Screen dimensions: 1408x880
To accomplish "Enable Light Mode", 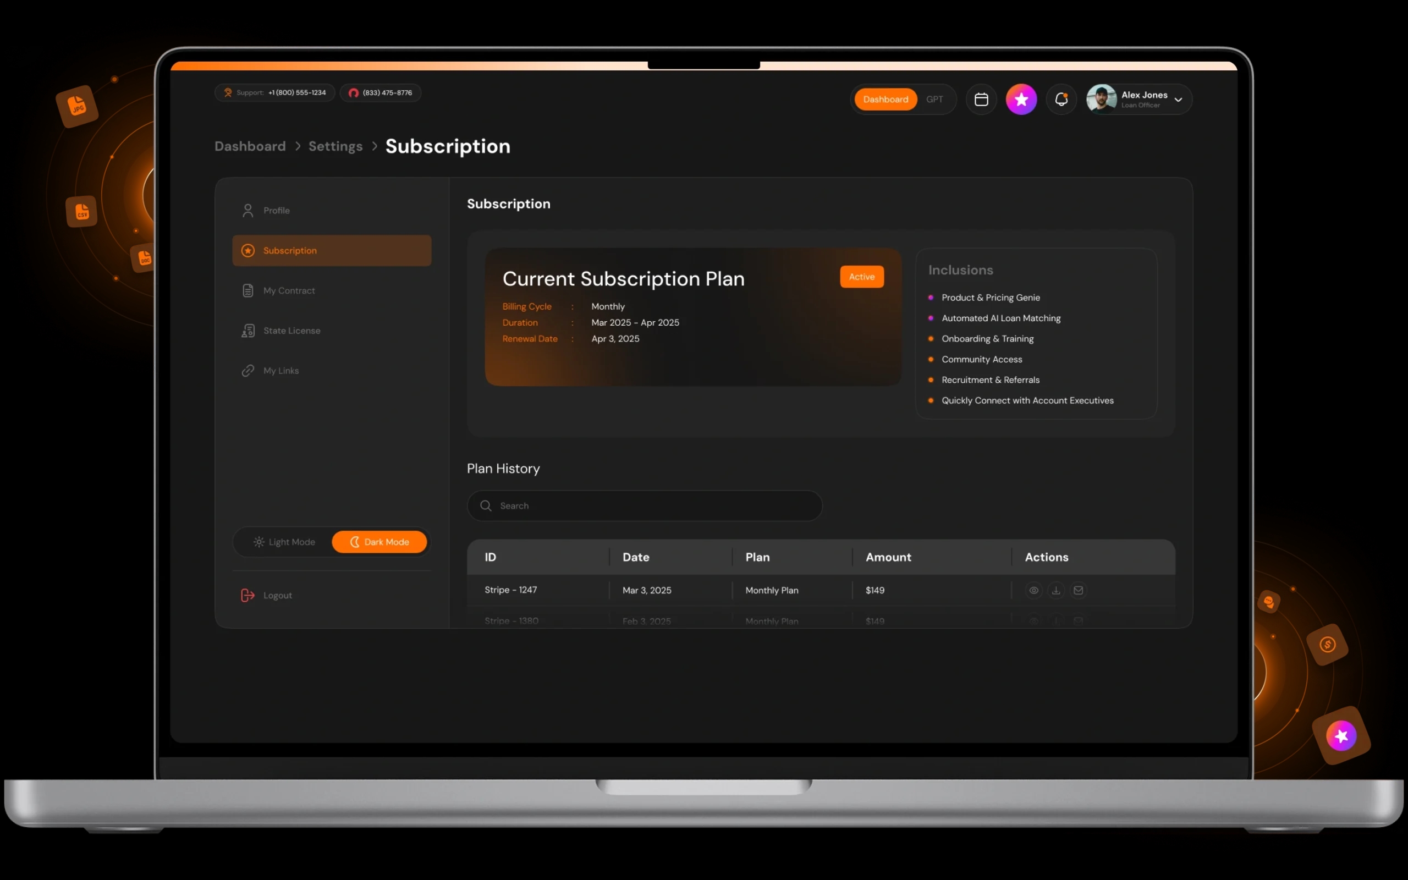I will tap(284, 541).
